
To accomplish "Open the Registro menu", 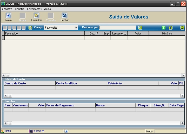I will pyautogui.click(x=20, y=9).
